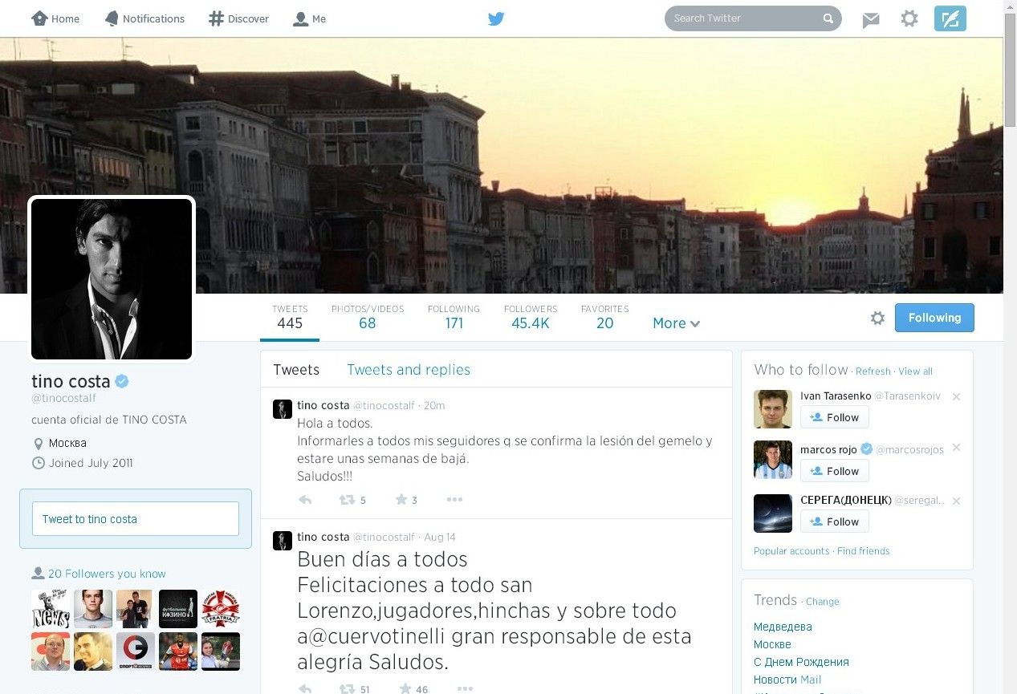This screenshot has width=1017, height=694.
Task: Favorite the 'Hola a todos' tweet
Action: pyautogui.click(x=401, y=500)
